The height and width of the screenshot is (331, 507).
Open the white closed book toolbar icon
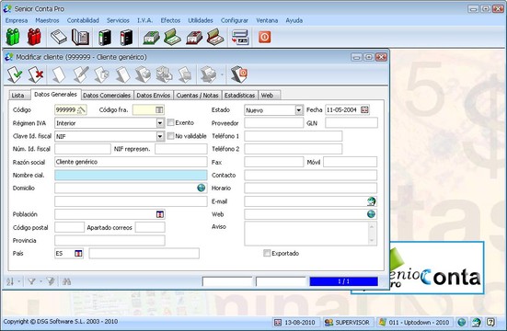(58, 37)
